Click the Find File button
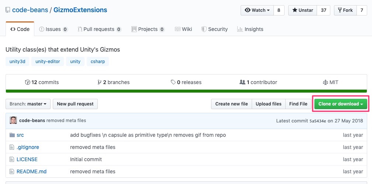This screenshot has width=372, height=184. (298, 104)
